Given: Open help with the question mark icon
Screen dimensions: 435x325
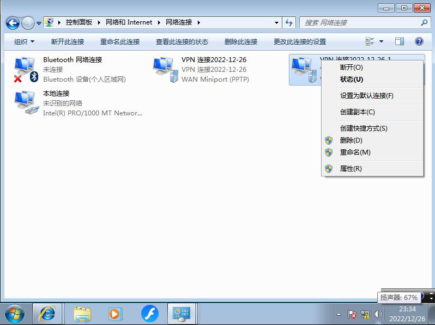Looking at the screenshot, I should coord(419,41).
